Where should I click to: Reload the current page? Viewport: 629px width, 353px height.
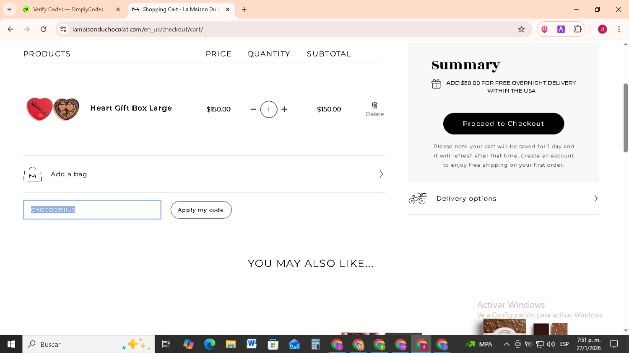(44, 29)
